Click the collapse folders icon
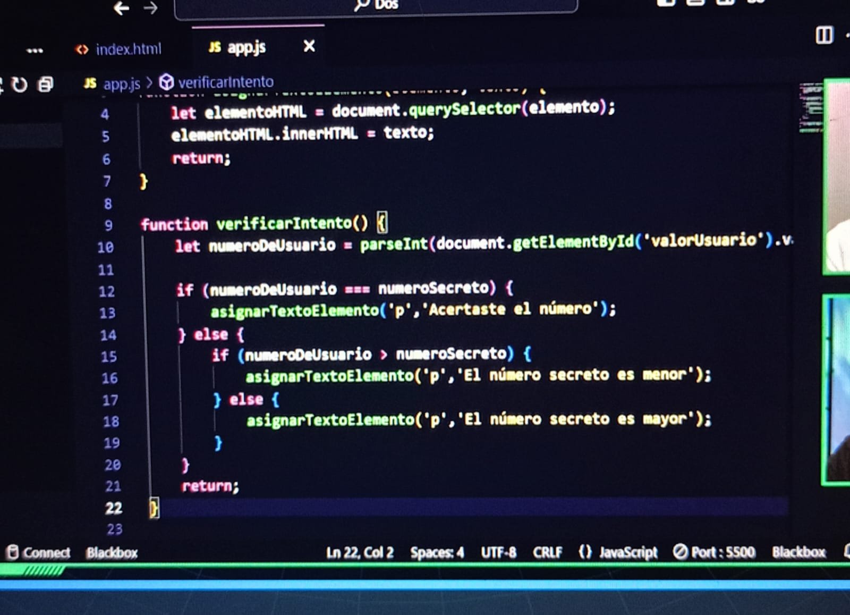Screen dimensions: 850x615 coord(46,85)
